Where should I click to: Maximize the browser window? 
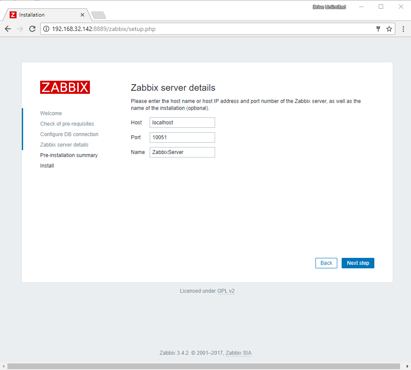(381, 7)
